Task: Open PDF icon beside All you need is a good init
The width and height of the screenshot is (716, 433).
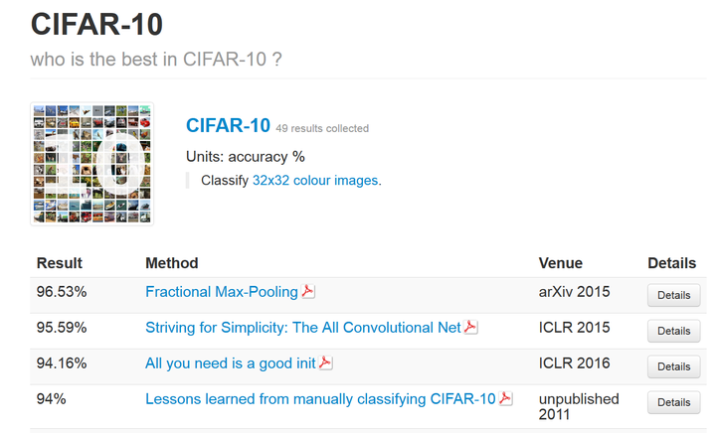Action: [325, 363]
